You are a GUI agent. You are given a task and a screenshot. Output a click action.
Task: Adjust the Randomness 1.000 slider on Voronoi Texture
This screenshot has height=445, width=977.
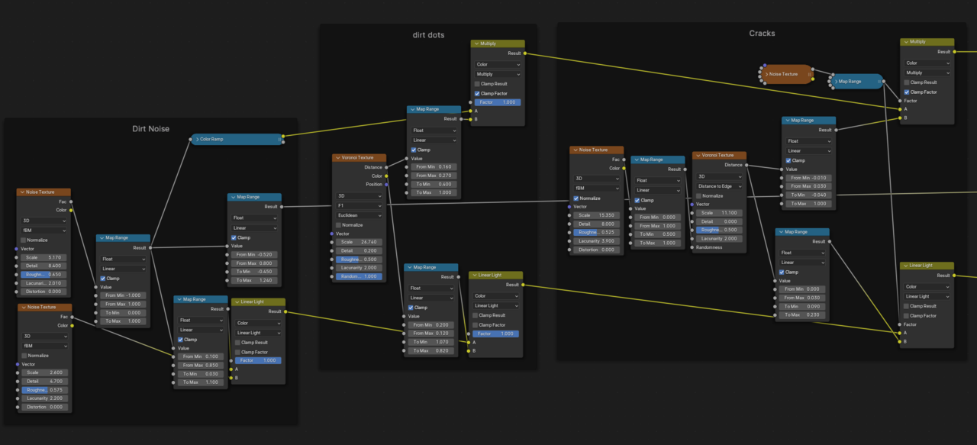click(360, 276)
